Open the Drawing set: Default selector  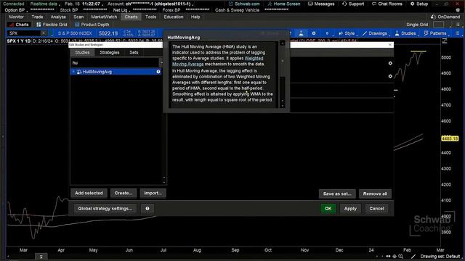tap(440, 256)
